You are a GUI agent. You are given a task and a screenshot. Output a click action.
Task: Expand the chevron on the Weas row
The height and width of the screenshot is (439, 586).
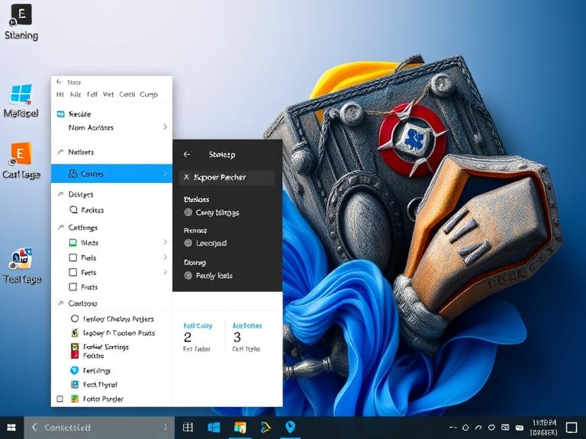click(165, 242)
